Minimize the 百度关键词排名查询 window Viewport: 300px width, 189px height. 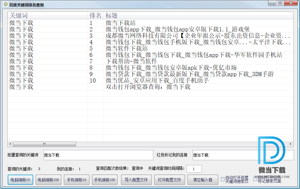coord(272,3)
